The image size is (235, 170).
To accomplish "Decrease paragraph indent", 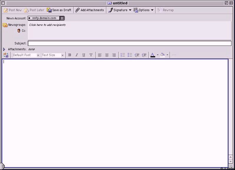I will 137,55.
